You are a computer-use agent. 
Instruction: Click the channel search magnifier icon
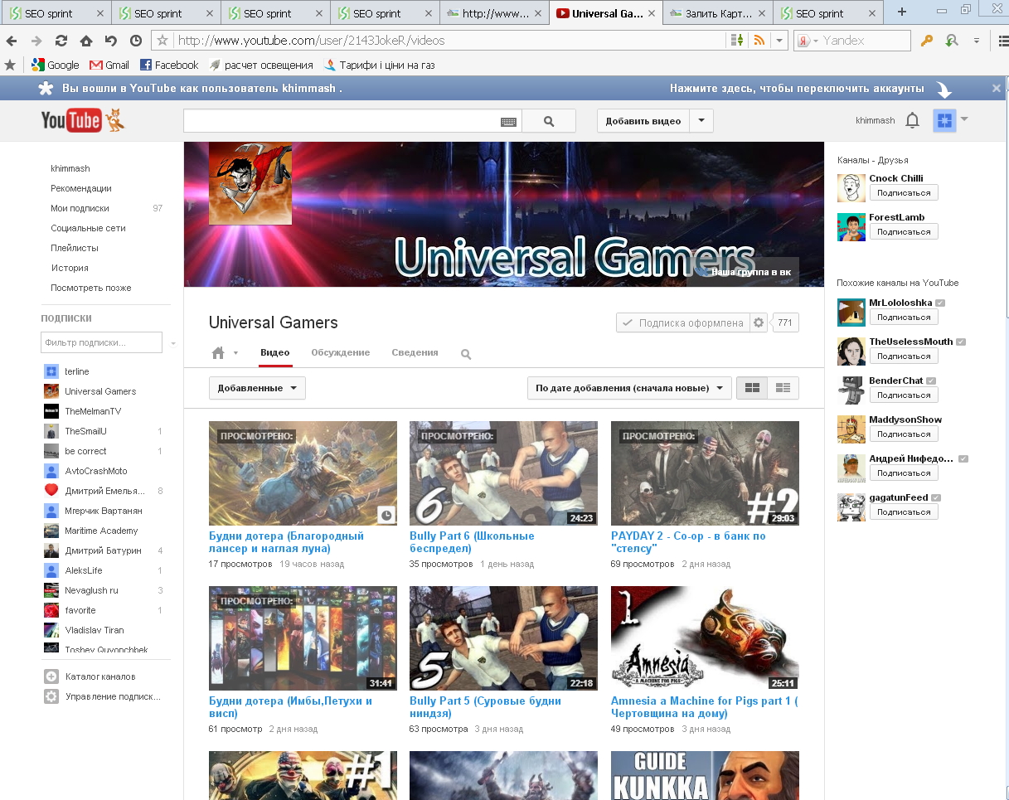click(x=466, y=354)
